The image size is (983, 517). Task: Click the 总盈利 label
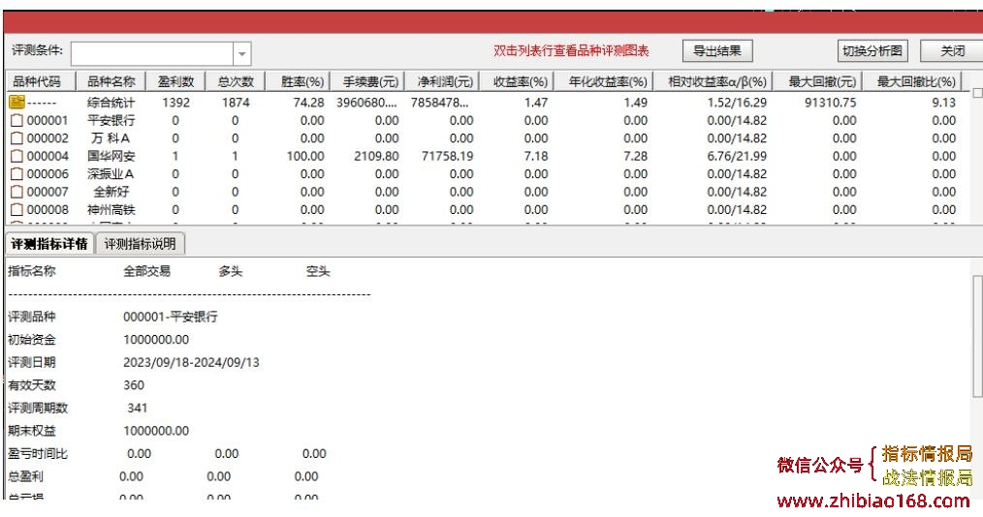(26, 476)
